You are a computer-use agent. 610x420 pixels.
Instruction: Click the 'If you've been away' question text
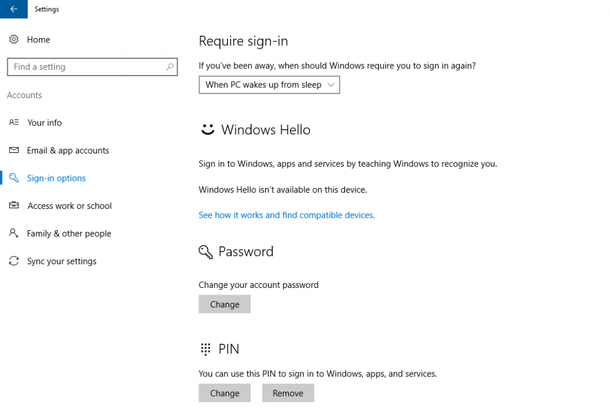tap(337, 65)
